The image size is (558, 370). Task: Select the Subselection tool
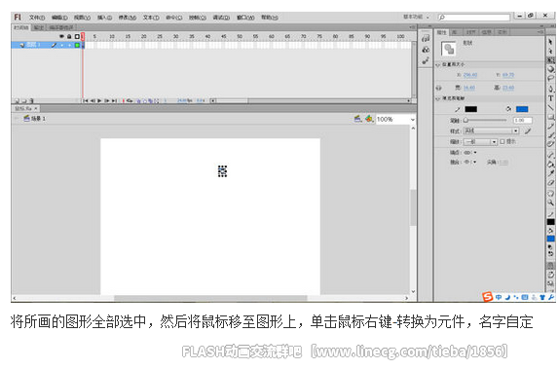coord(550,51)
